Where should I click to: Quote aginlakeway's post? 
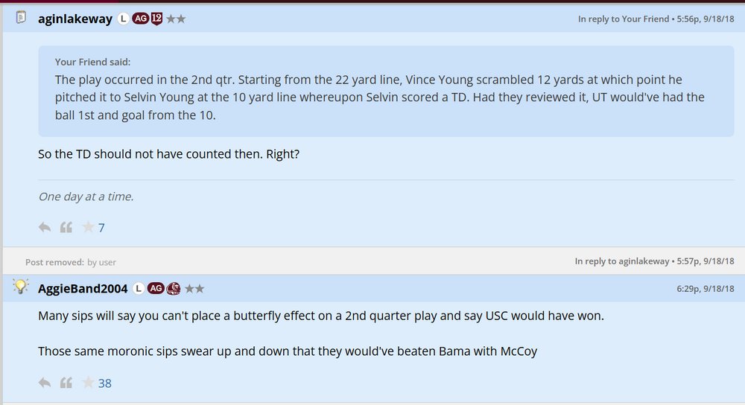coord(66,227)
